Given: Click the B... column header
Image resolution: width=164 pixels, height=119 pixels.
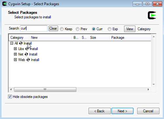Looking at the screenshot, I should (76, 37).
